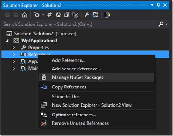Screen dimensions: 173x136
Task: Select Copy References menu entry
Action: pyautogui.click(x=96, y=87)
